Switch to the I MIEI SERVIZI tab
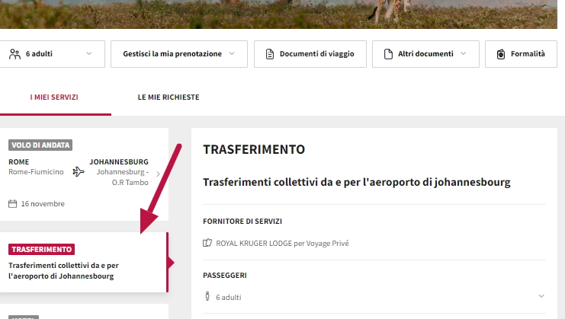565x319 pixels. click(54, 97)
